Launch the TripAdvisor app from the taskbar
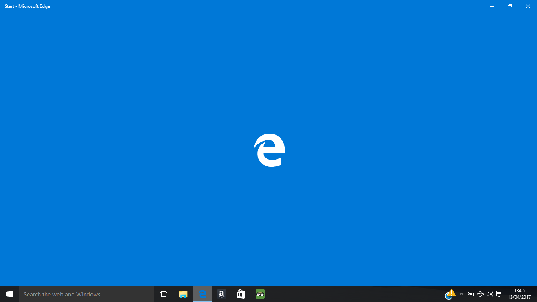 (260, 294)
